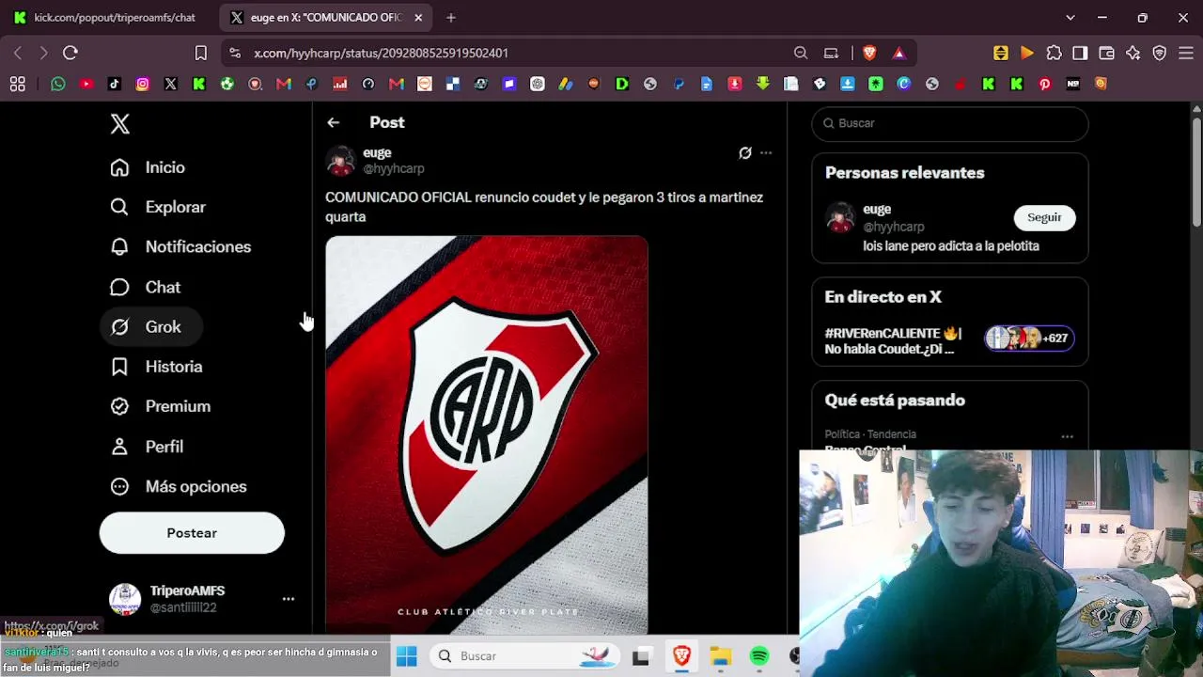Open Brave Shields lion icon

[x=869, y=53]
